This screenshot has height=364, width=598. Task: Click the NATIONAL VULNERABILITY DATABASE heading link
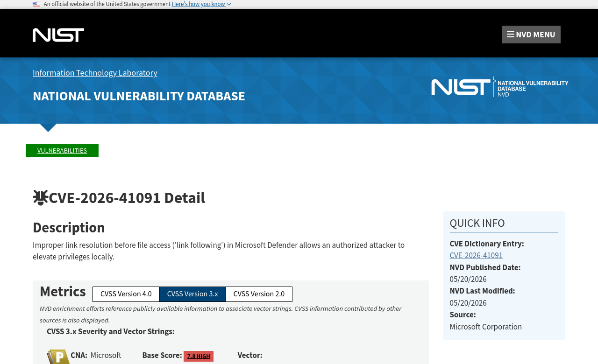pyautogui.click(x=139, y=96)
